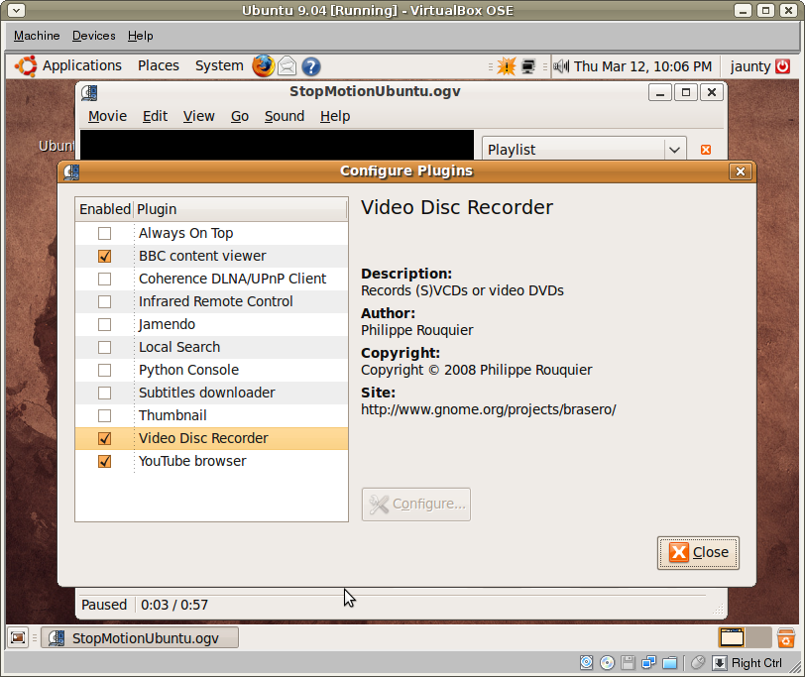Select the 'Subtitles downloader' plugin row
Viewport: 805px width, 677px height.
[x=211, y=393]
